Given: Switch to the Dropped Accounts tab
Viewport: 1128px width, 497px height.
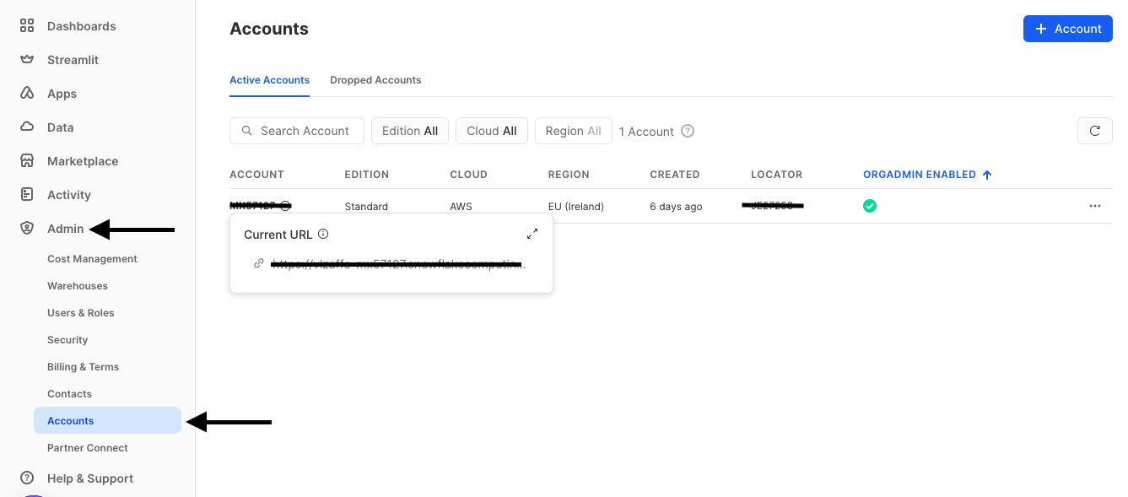Looking at the screenshot, I should pyautogui.click(x=375, y=80).
